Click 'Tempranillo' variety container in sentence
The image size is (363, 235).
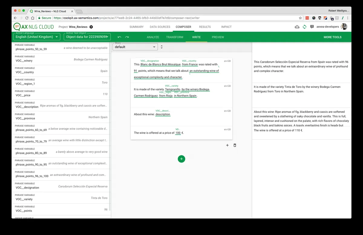173,89
